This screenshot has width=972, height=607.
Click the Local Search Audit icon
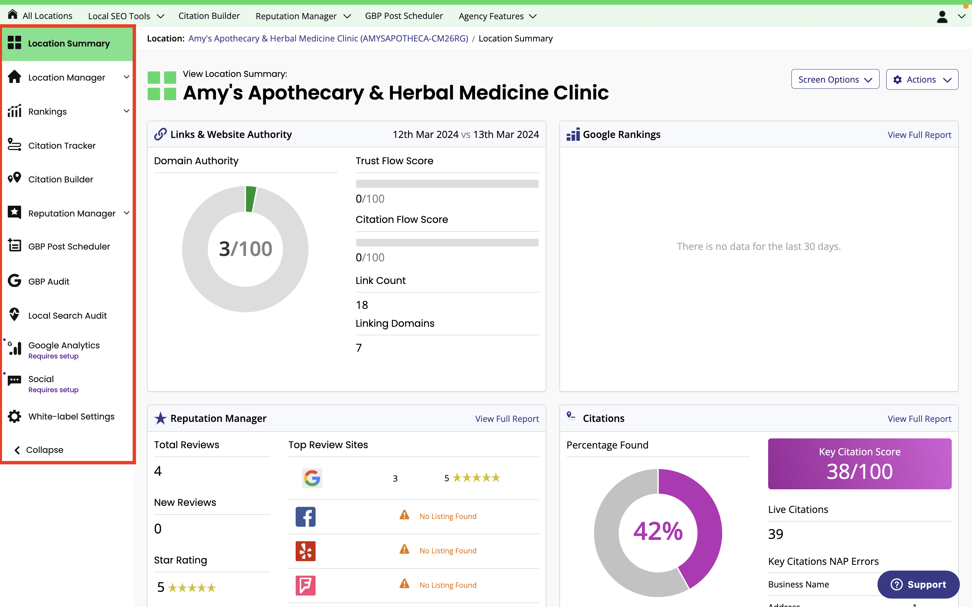click(15, 315)
